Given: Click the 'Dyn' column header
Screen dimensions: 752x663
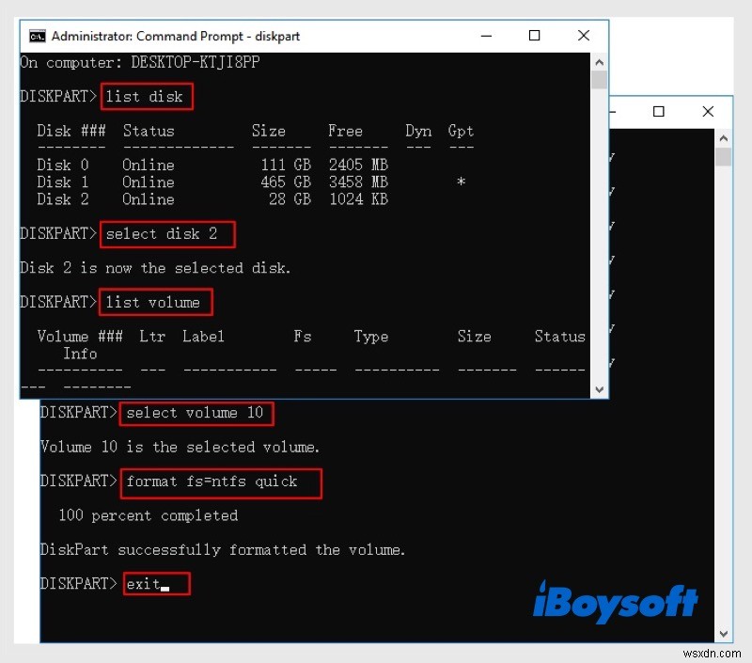Looking at the screenshot, I should click(x=418, y=131).
